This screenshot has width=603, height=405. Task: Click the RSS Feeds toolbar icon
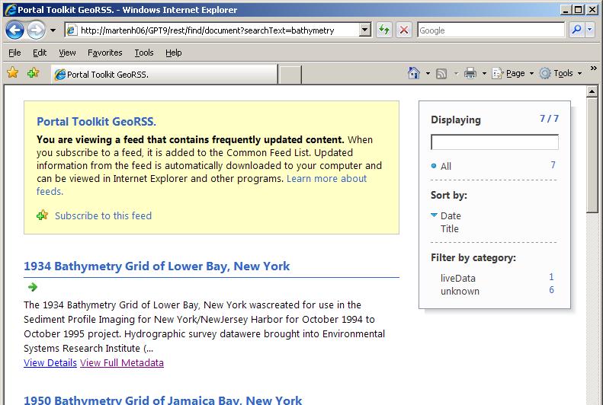tap(441, 73)
